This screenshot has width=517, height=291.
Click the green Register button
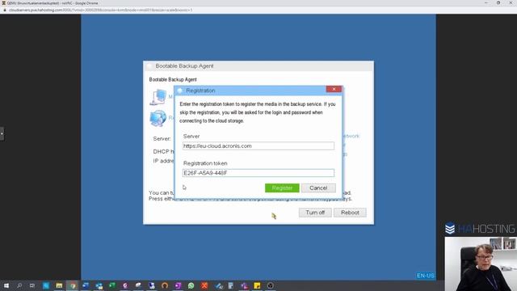click(x=282, y=188)
